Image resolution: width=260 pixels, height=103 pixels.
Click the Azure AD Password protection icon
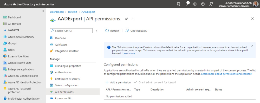pyautogui.click(x=5, y=89)
